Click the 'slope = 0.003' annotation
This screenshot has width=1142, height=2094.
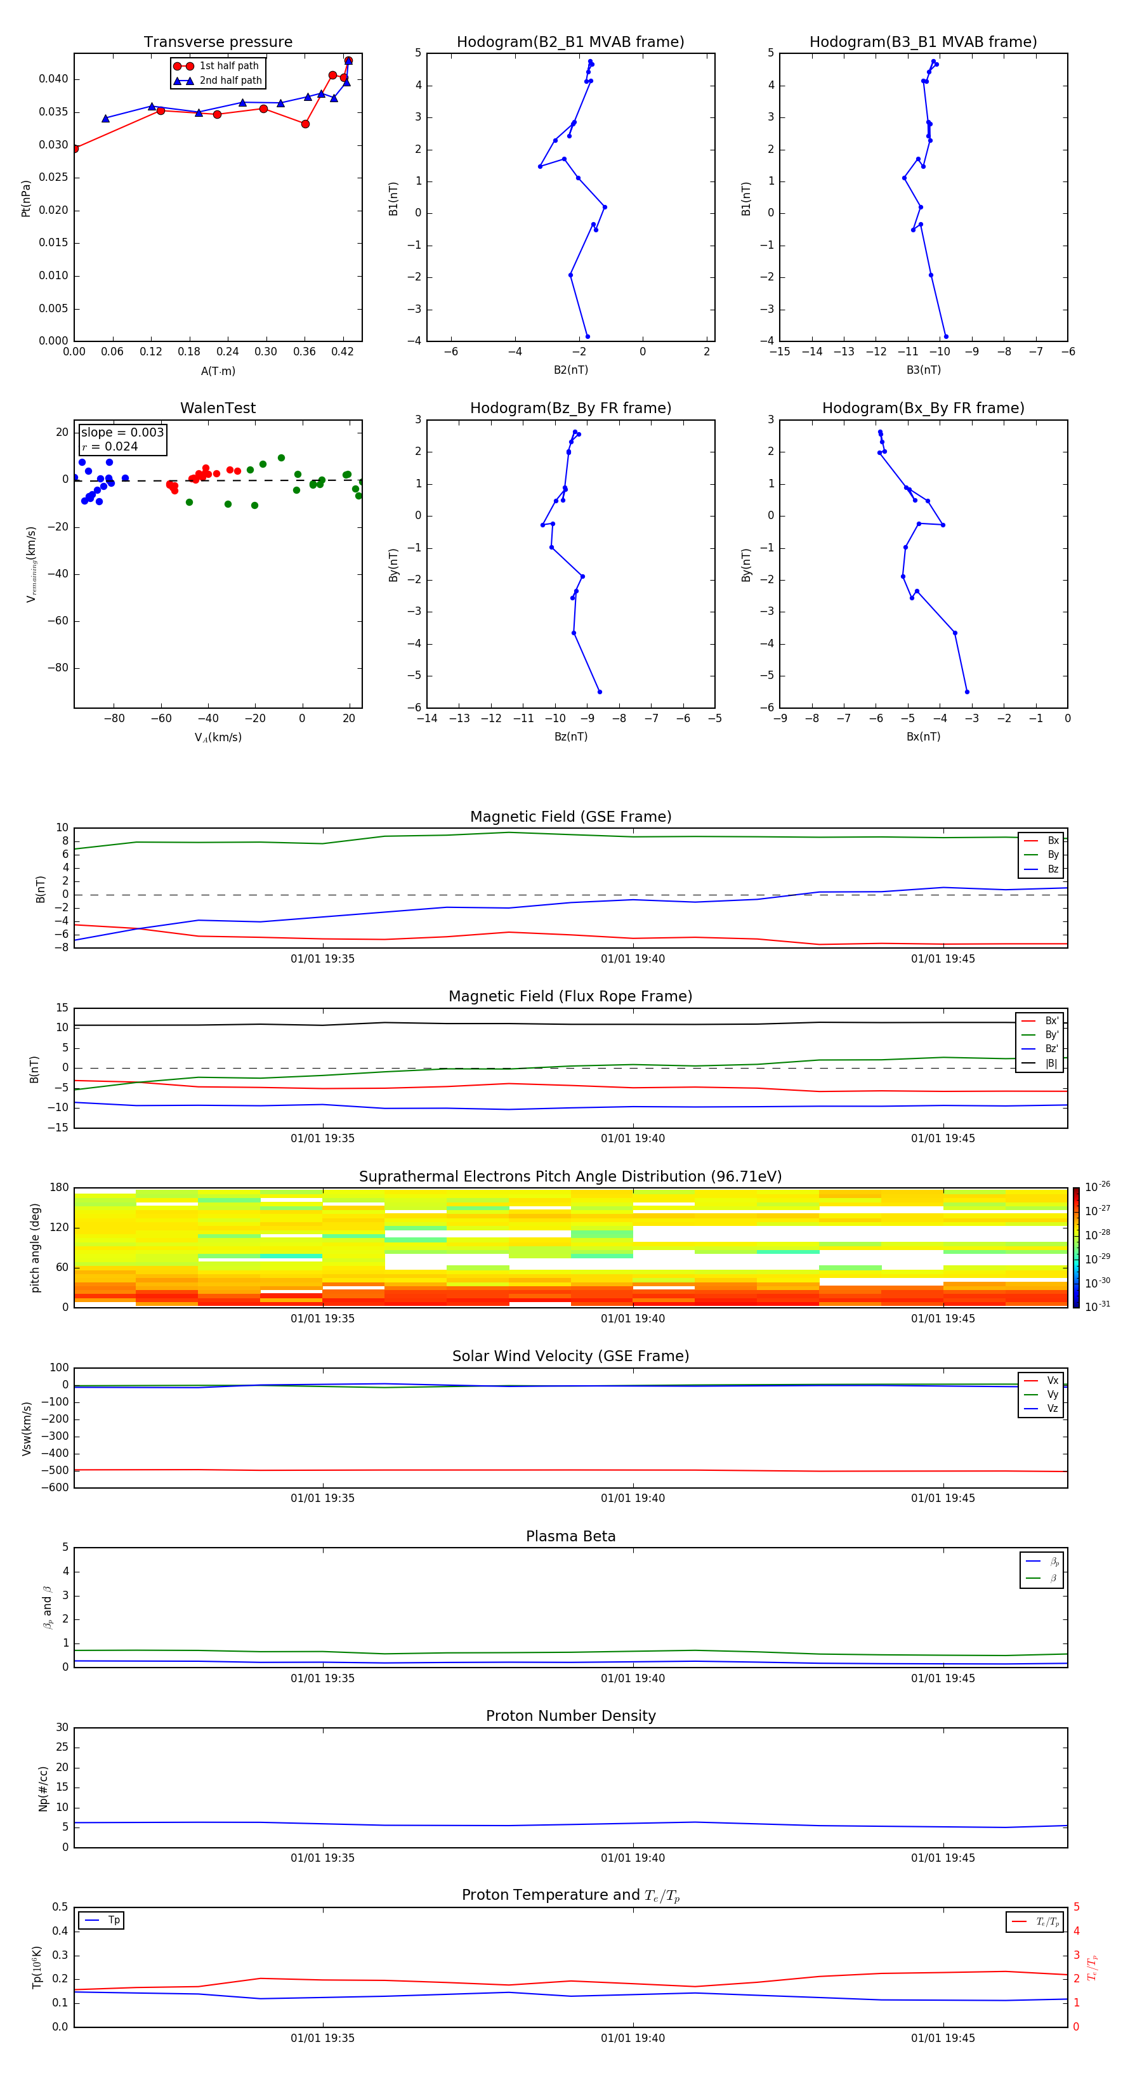point(122,433)
